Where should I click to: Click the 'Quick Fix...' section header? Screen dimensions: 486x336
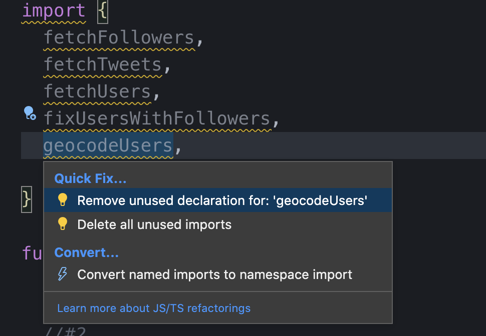coord(90,178)
